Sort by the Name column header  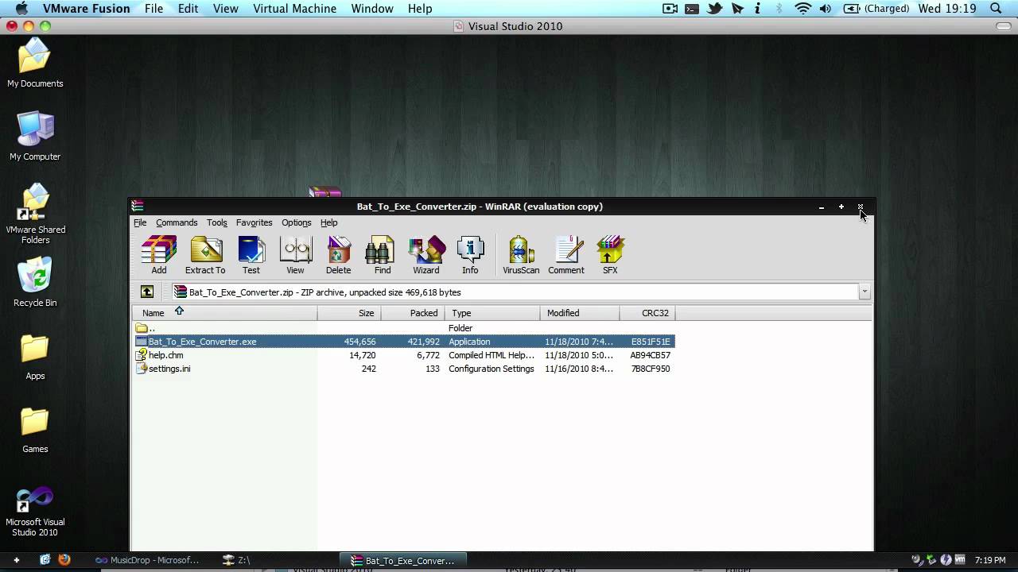pos(225,313)
